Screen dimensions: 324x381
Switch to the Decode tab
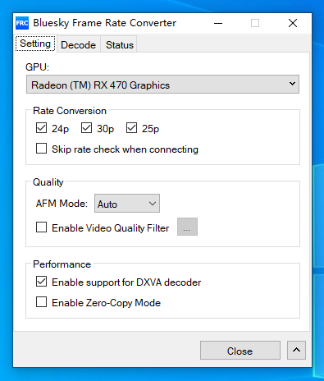79,45
